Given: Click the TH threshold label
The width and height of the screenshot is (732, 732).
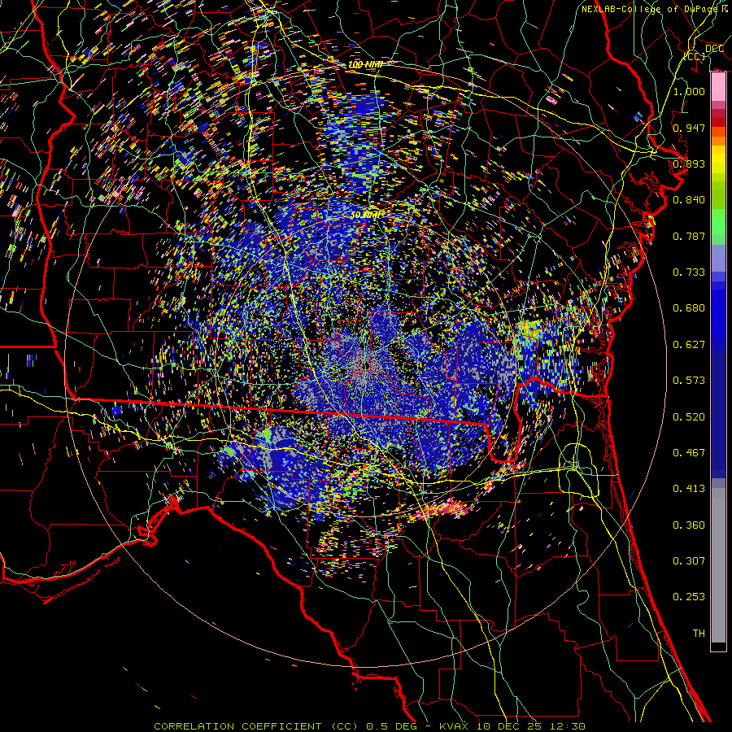Looking at the screenshot, I should (x=699, y=634).
